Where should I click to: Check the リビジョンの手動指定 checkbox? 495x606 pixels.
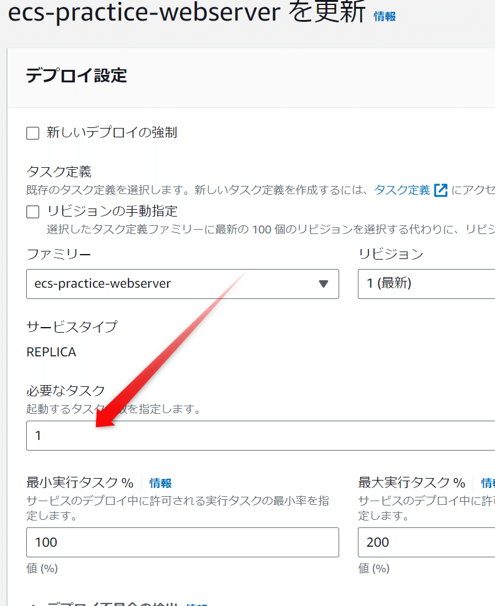click(x=33, y=212)
